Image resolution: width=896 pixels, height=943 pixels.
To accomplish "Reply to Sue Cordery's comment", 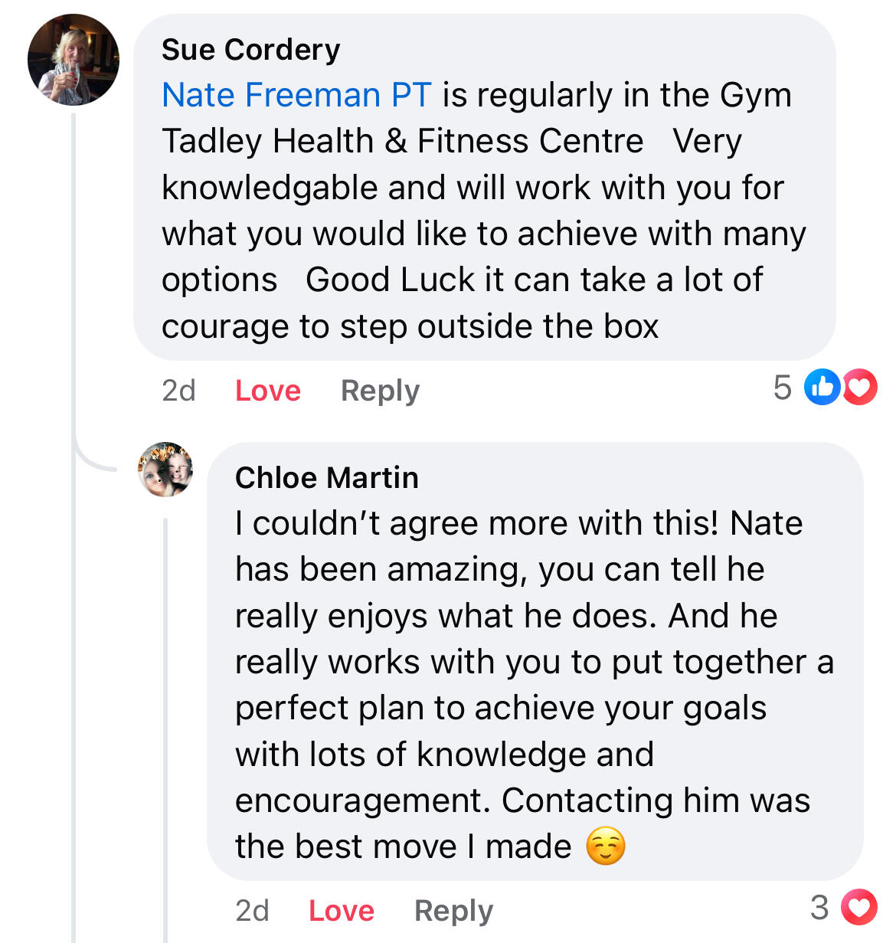I will point(380,390).
